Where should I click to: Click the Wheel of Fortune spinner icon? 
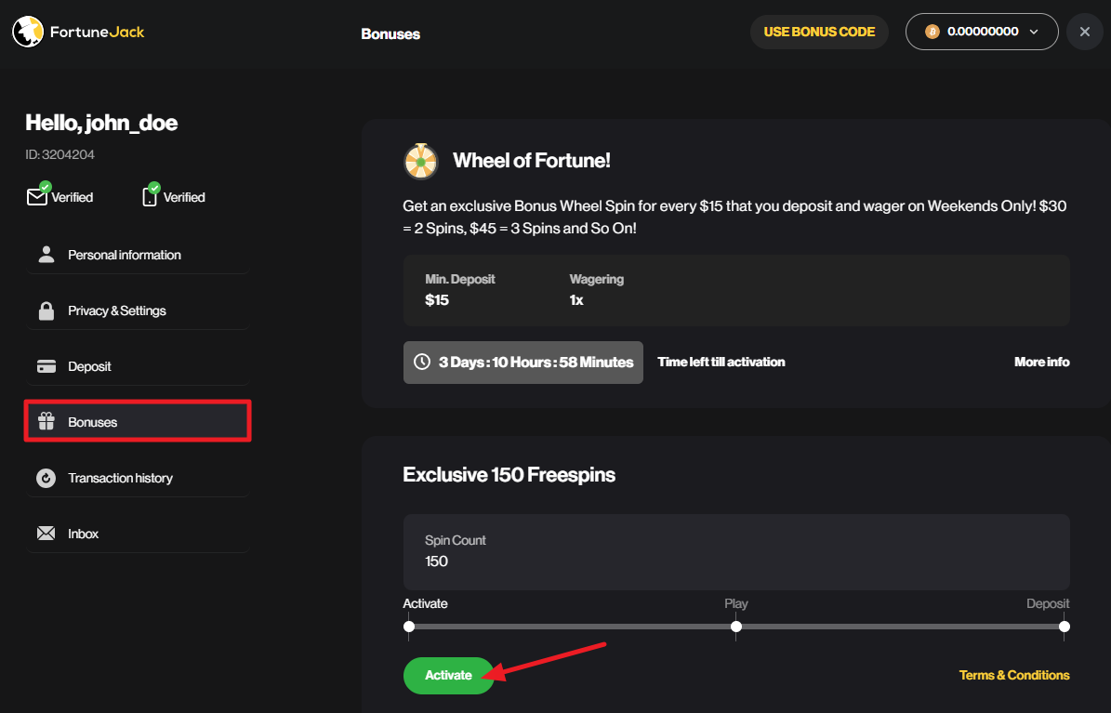[x=421, y=161]
